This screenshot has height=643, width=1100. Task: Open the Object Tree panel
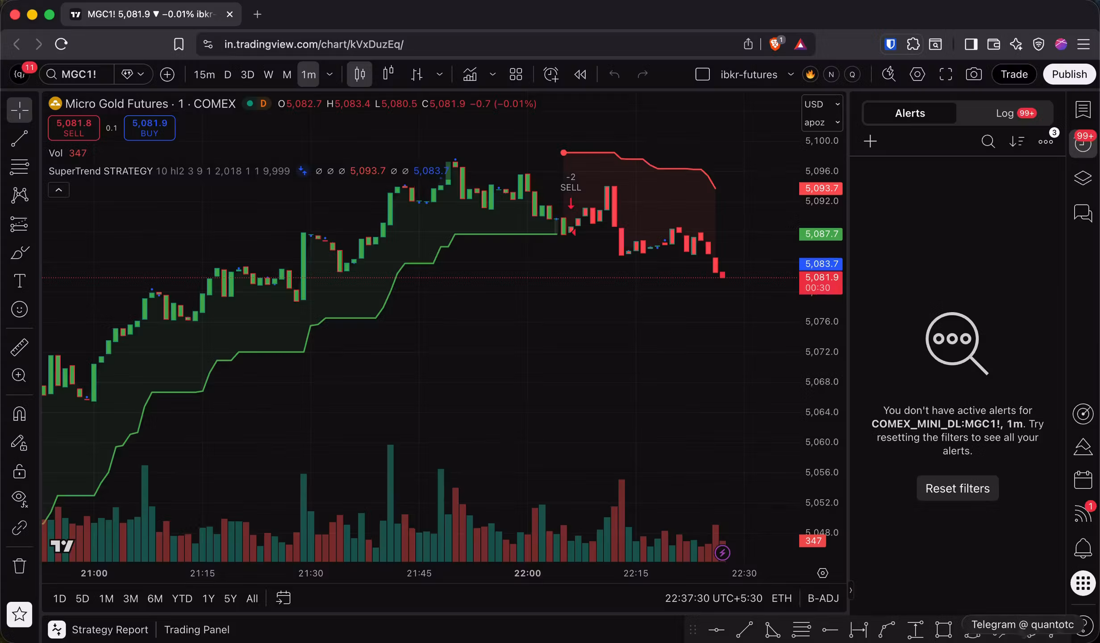(x=1083, y=178)
